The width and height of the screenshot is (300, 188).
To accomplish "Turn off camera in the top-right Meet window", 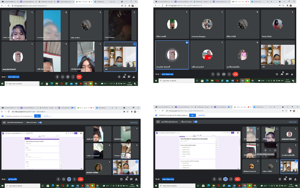I will coord(218,74).
